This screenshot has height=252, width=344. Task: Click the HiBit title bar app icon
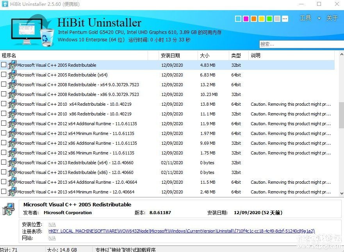point(5,4)
